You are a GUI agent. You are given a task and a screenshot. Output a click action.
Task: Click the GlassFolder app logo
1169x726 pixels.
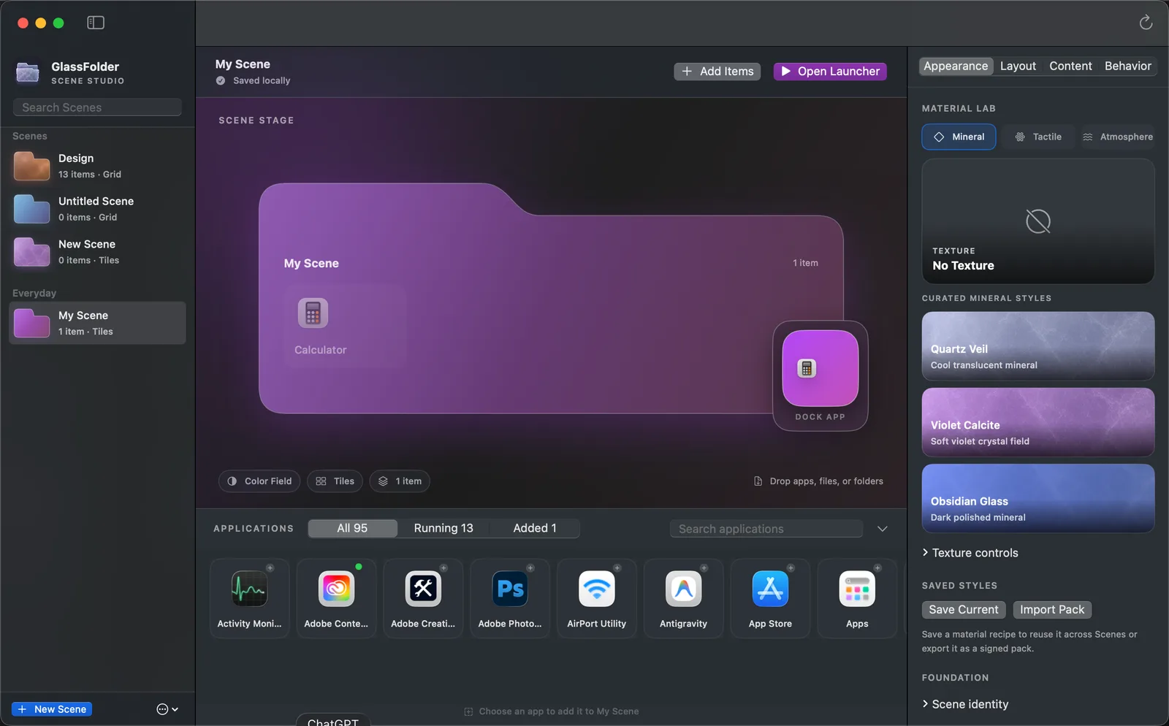coord(28,72)
